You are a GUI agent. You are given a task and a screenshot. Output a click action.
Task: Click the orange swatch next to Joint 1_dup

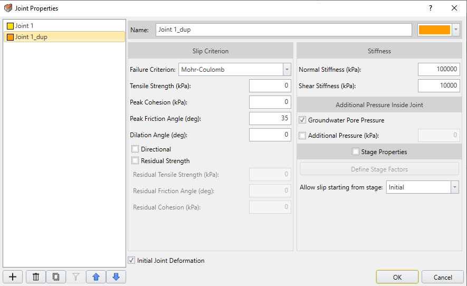coord(11,37)
